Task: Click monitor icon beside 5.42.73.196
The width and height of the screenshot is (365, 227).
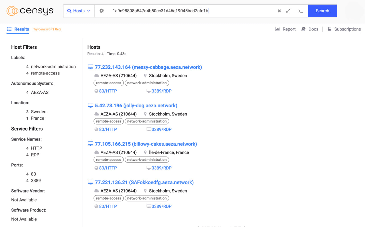Action: tap(90, 105)
